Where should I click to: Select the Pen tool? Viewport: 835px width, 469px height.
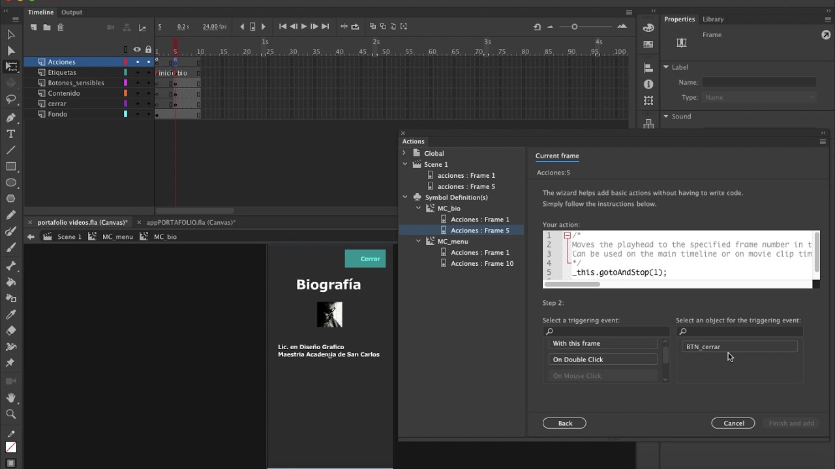point(11,117)
